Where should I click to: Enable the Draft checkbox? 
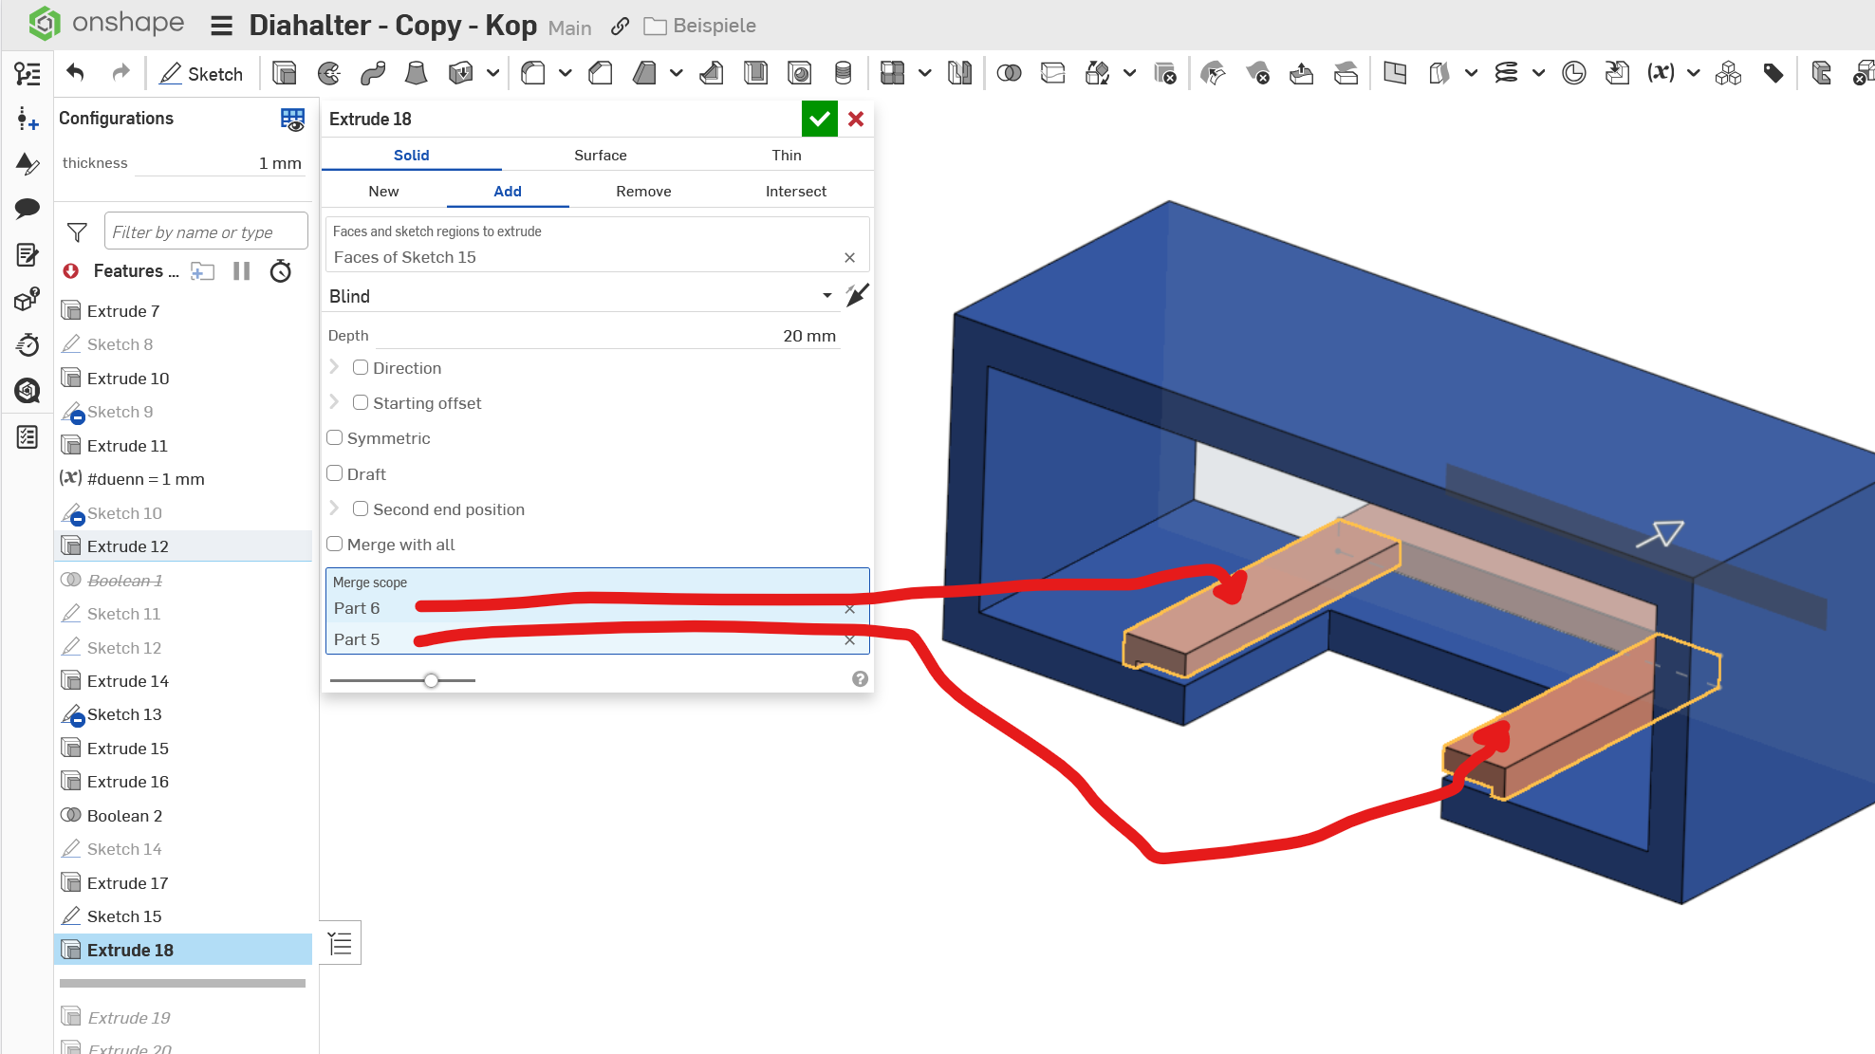(x=335, y=473)
